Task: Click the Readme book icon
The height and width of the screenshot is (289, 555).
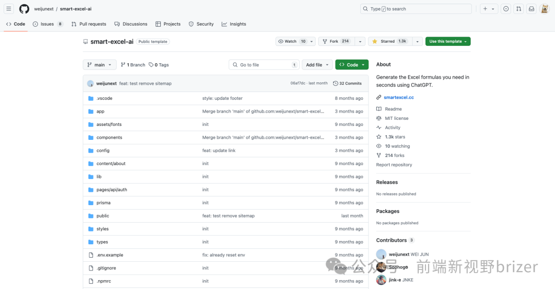Action: (x=379, y=109)
